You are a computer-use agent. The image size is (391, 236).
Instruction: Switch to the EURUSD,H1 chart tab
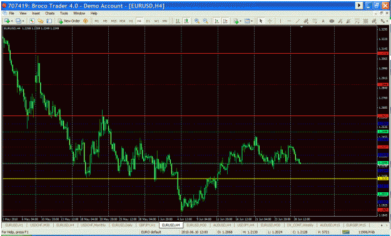click(x=14, y=225)
